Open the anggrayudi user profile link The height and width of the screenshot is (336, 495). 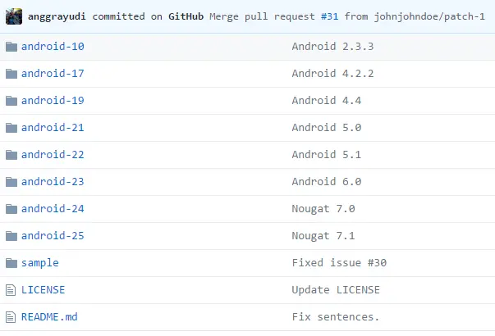[57, 16]
